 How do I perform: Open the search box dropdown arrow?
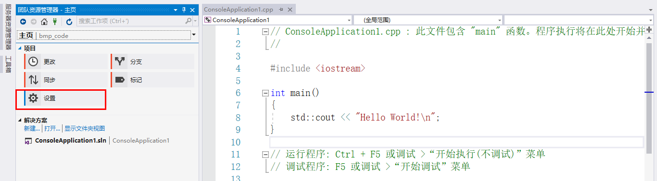(195, 21)
